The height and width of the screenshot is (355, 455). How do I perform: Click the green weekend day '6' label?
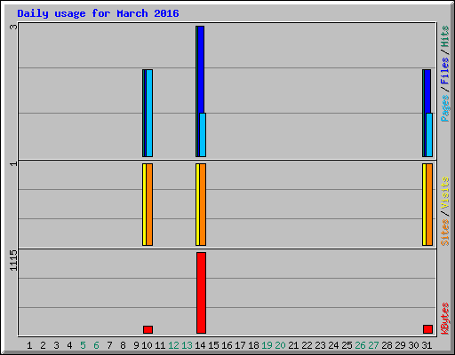[x=96, y=345]
